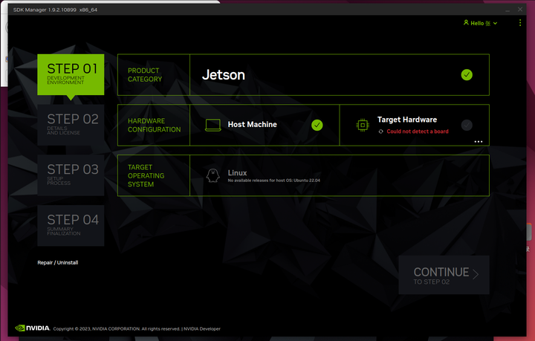Select the STEP 01 Development Environment tab
This screenshot has width=535, height=341.
[x=71, y=75]
